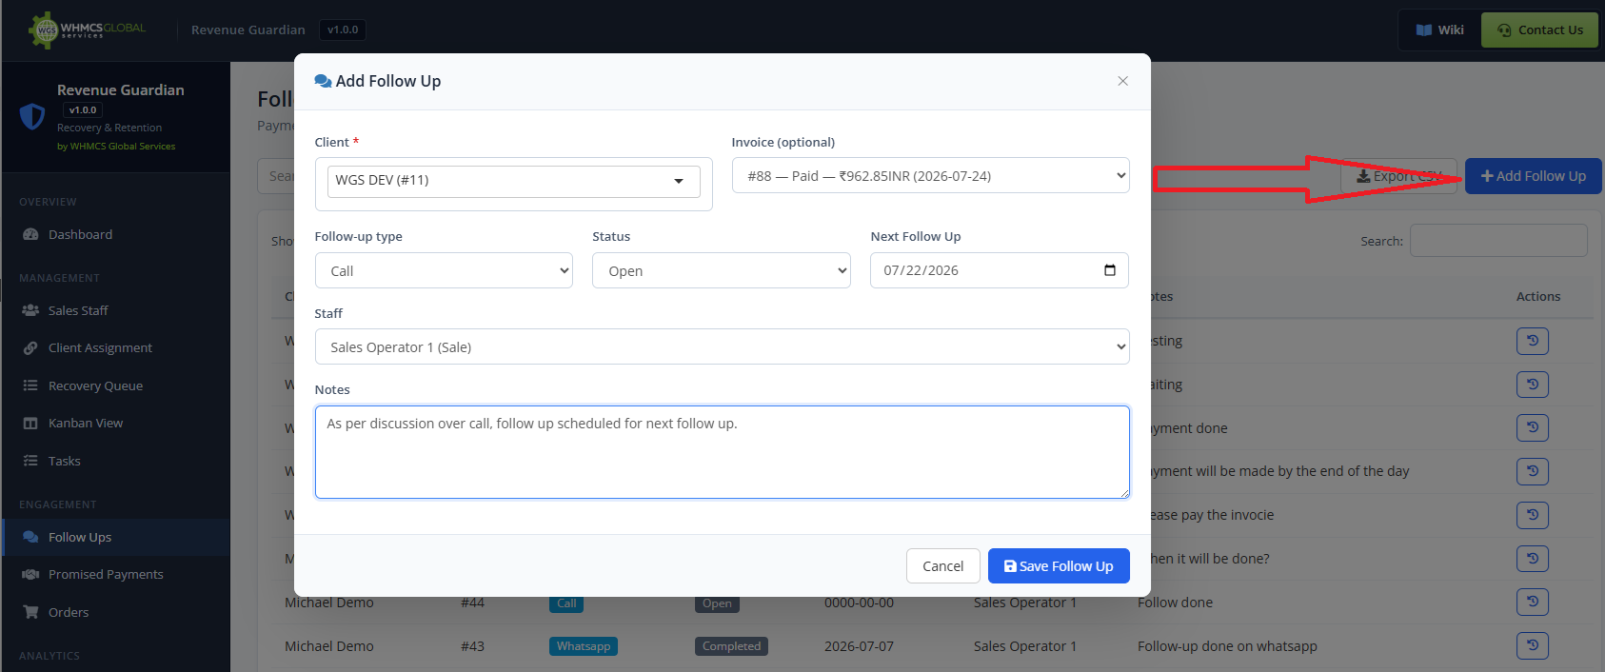Open the Follow-up type dropdown
Image resolution: width=1605 pixels, height=672 pixels.
coord(444,270)
